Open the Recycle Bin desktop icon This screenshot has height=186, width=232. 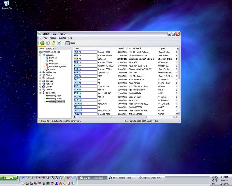coord(7,4)
